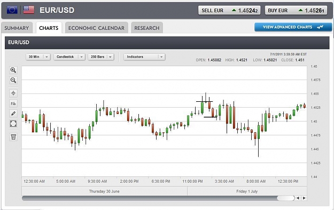Click the 11:00:00 PM time label
The width and height of the screenshot is (334, 210).
(x=192, y=181)
